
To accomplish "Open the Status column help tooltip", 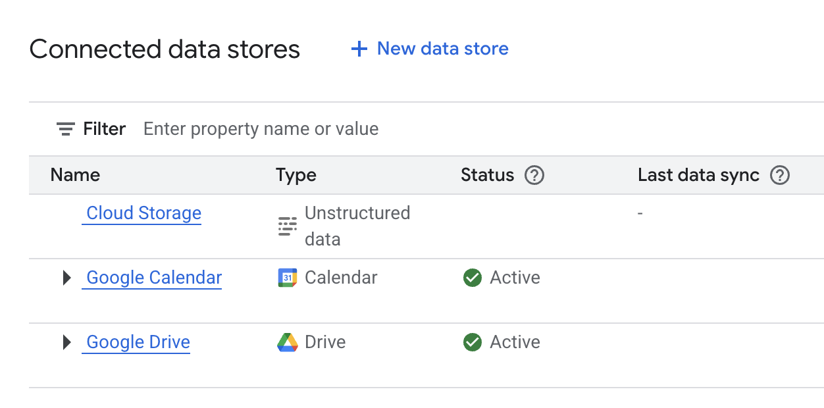I will (536, 175).
